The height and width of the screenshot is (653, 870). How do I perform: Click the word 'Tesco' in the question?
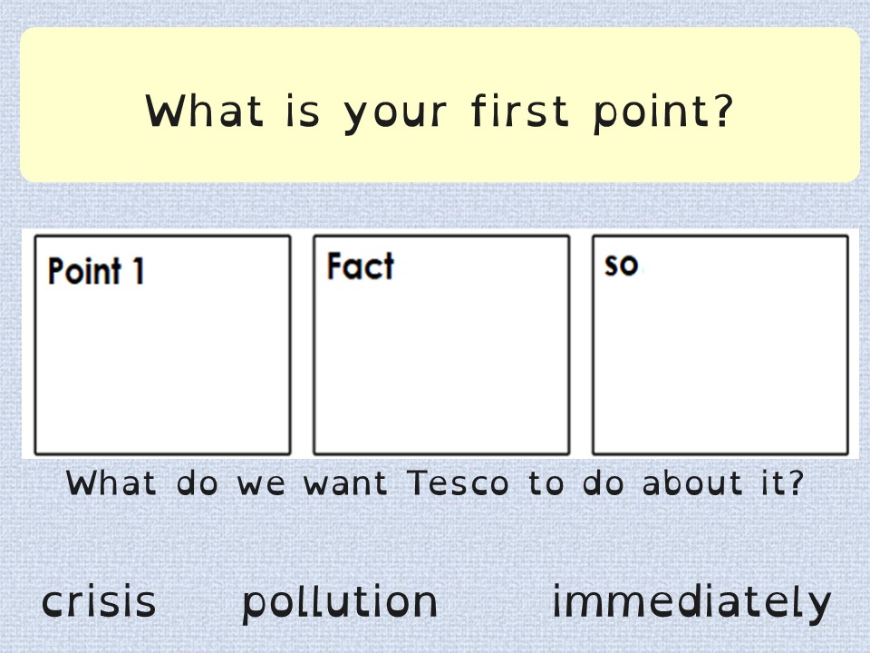tap(458, 482)
